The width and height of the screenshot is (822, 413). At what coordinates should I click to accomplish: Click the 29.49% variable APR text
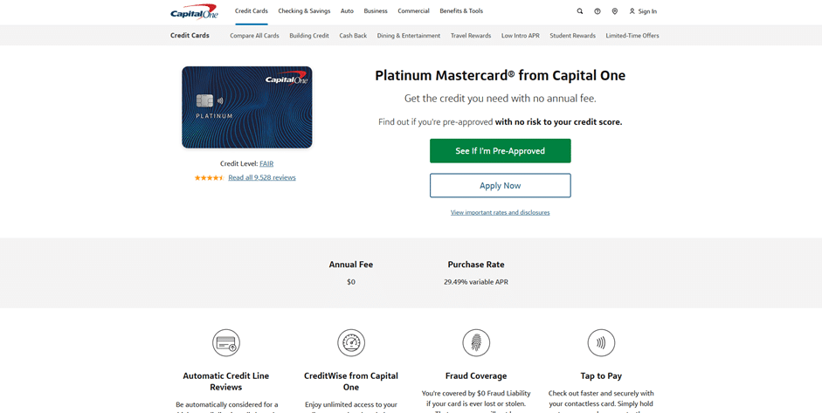476,282
